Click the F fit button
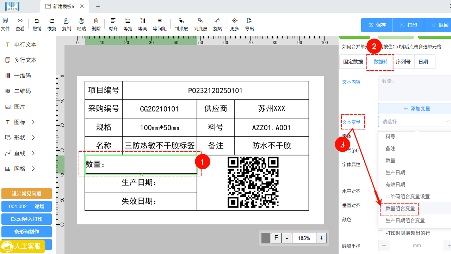Screen dimensions: 451x254 [x=276, y=238]
